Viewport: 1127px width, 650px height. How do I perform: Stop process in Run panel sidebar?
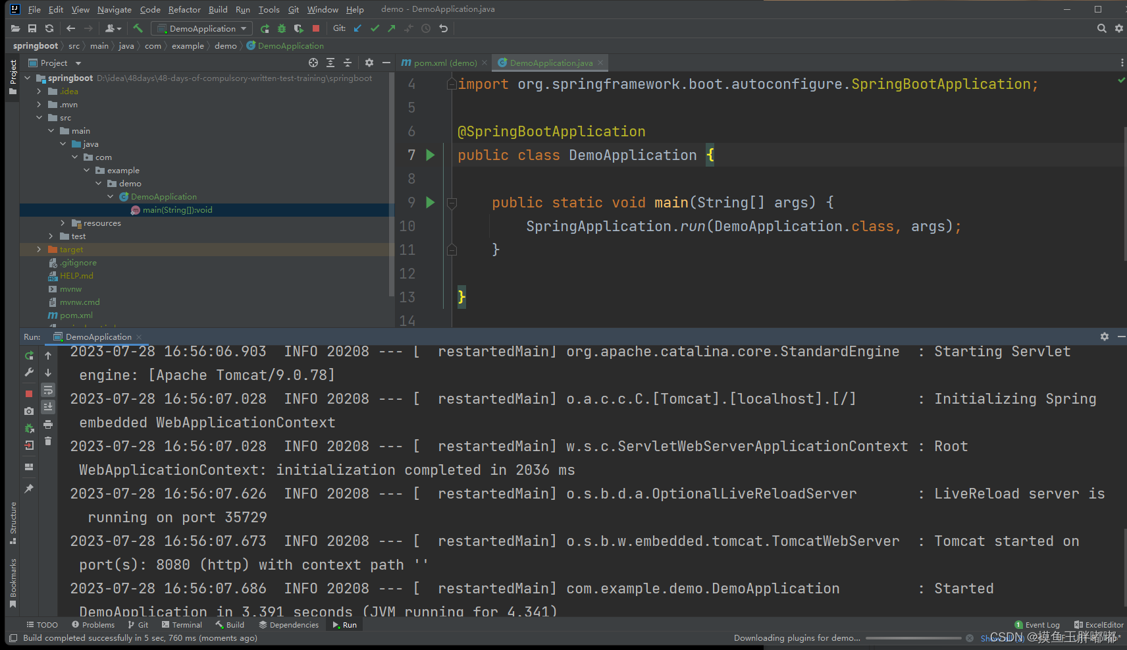(x=29, y=394)
